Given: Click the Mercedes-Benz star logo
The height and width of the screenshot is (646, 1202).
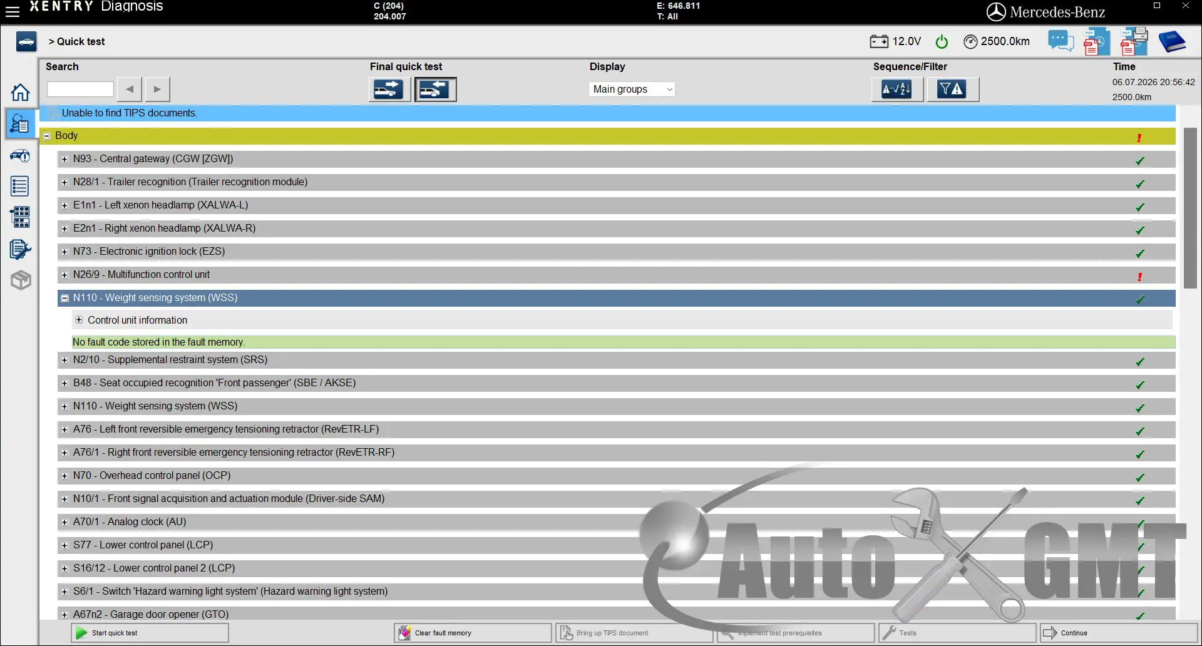Looking at the screenshot, I should point(995,12).
